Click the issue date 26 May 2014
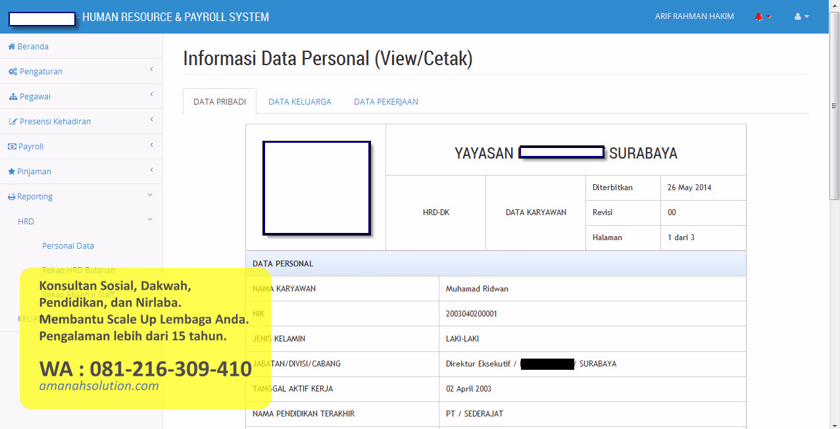This screenshot has width=840, height=429. [x=689, y=188]
